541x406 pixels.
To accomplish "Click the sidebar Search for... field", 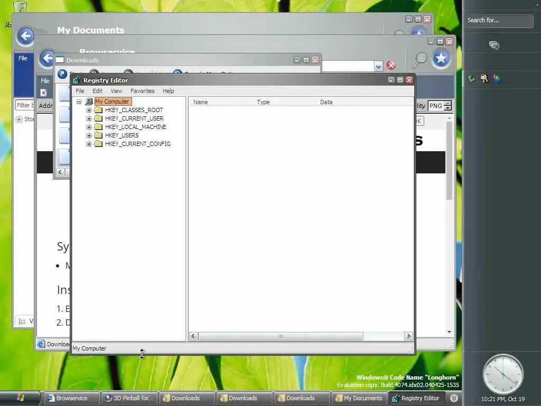I will [x=499, y=21].
